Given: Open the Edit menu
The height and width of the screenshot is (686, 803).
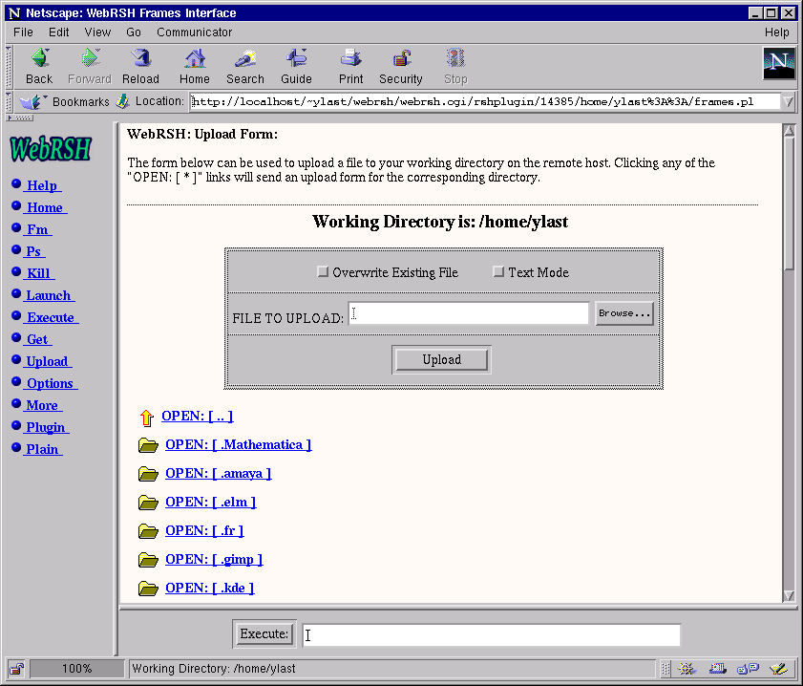Looking at the screenshot, I should click(59, 32).
